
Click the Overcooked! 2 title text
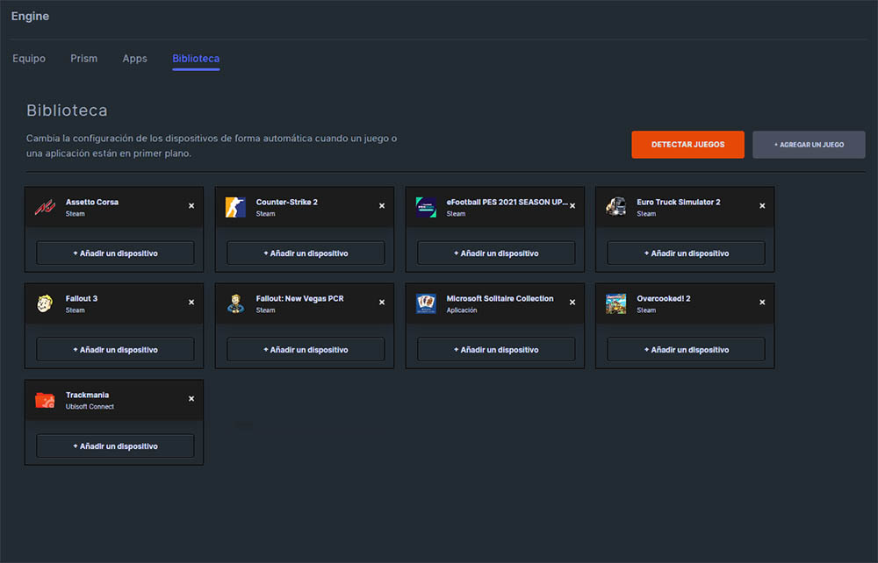(x=664, y=298)
